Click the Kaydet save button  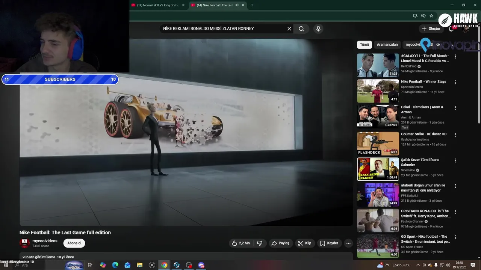pos(329,243)
